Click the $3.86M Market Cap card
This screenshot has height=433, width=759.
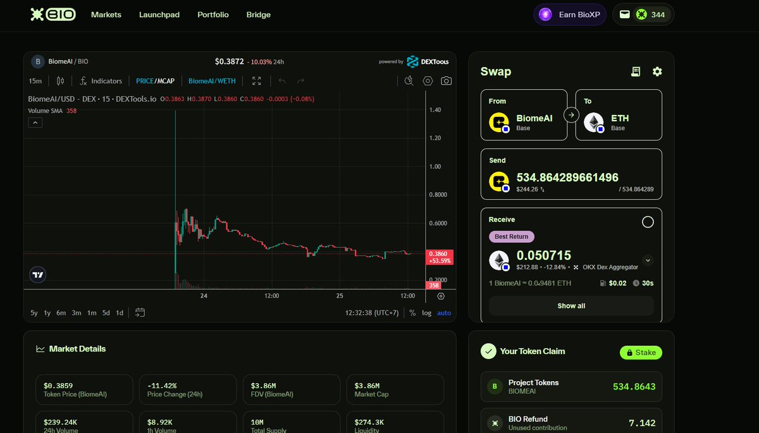pyautogui.click(x=395, y=389)
